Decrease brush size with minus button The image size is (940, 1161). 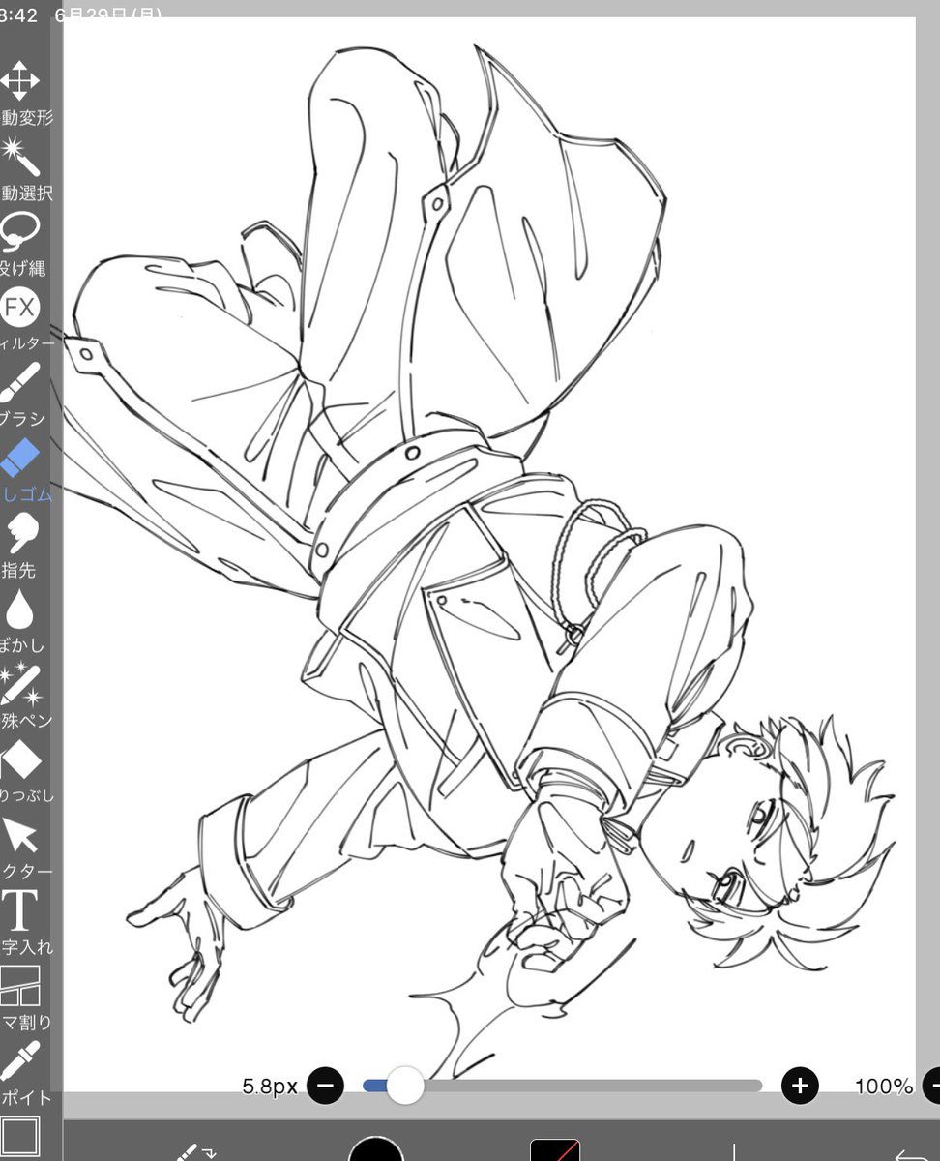tap(325, 1086)
